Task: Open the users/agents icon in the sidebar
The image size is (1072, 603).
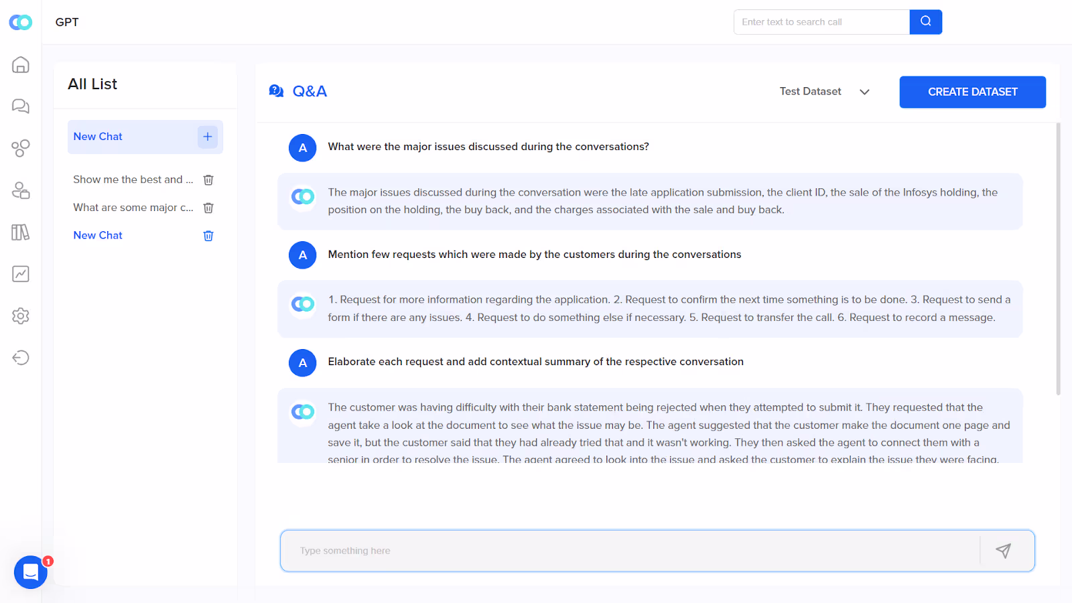Action: (21, 190)
